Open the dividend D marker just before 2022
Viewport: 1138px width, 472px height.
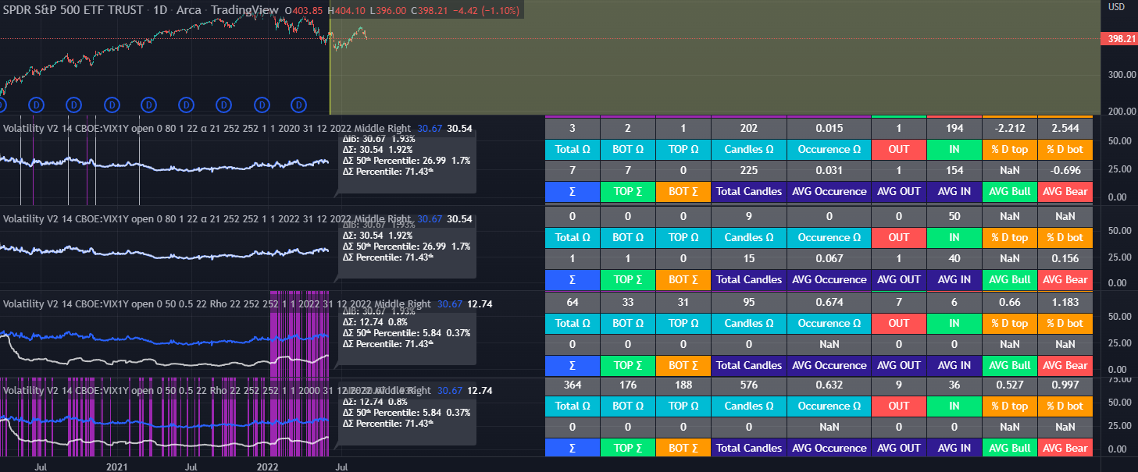[261, 104]
